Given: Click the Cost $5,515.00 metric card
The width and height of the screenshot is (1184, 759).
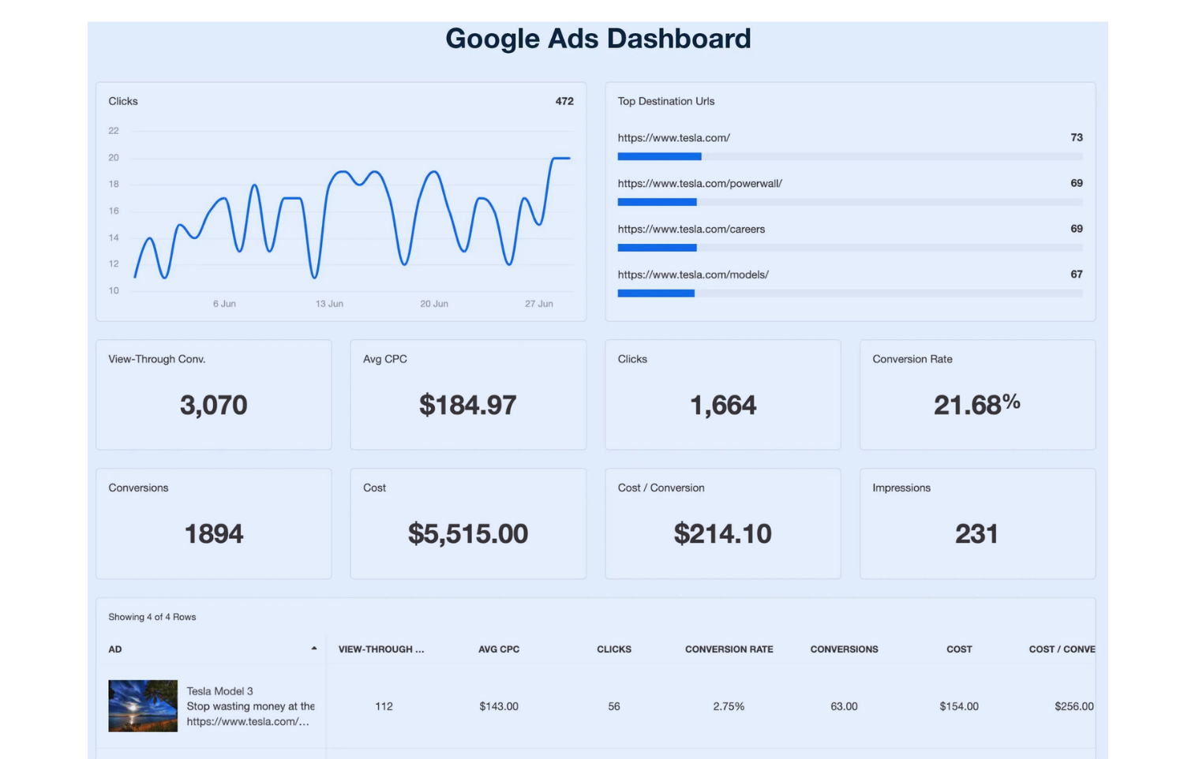Looking at the screenshot, I should click(468, 524).
